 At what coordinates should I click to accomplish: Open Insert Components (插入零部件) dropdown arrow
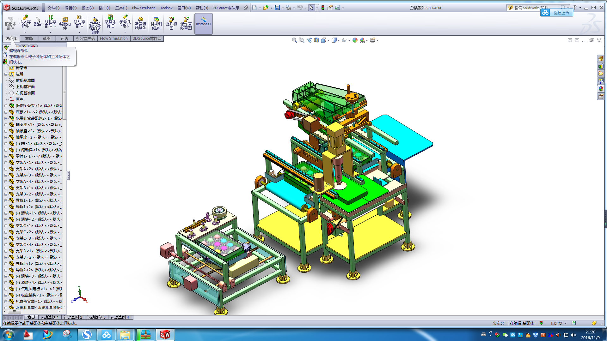tap(25, 32)
